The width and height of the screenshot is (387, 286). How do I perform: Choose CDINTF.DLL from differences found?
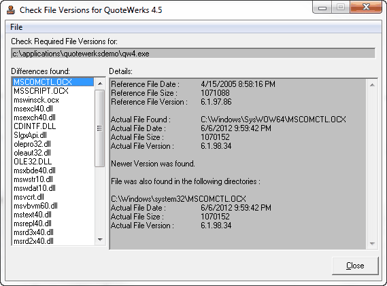[35, 126]
